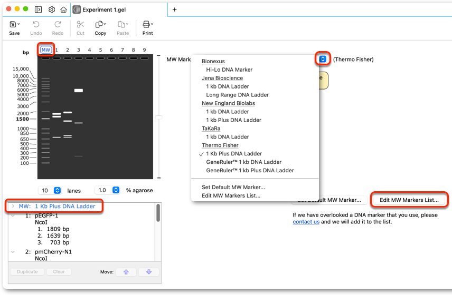The width and height of the screenshot is (452, 295).
Task: Move lane up with up arrow
Action: [x=126, y=272]
